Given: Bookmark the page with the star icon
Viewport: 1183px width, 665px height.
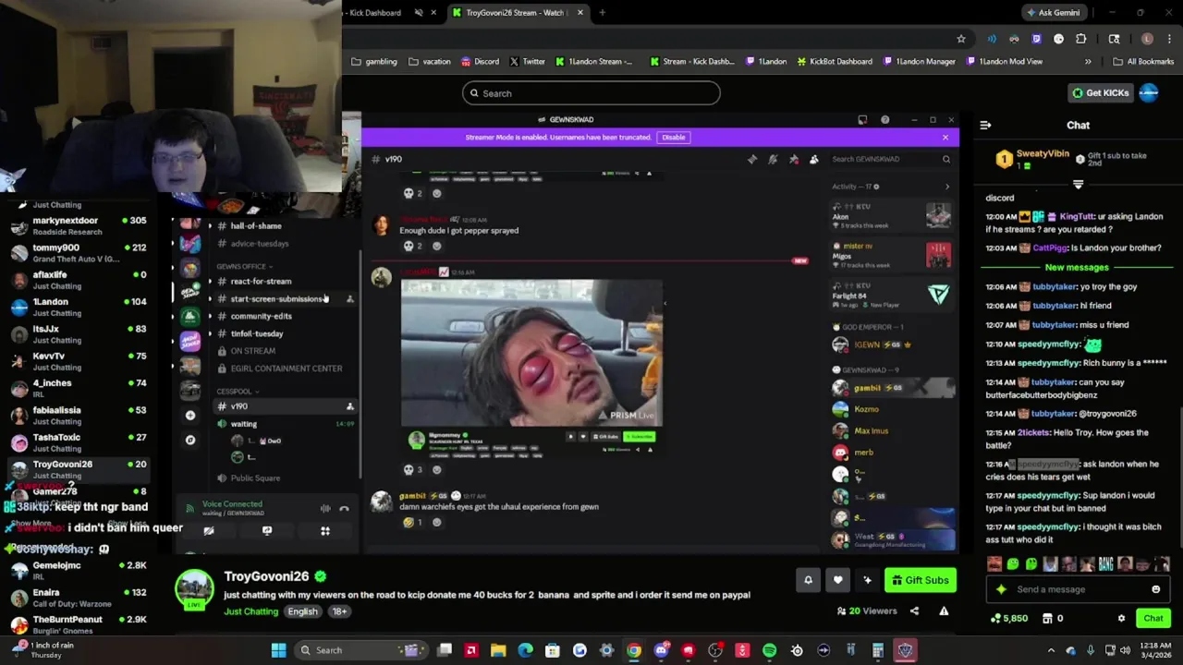Looking at the screenshot, I should coord(961,39).
